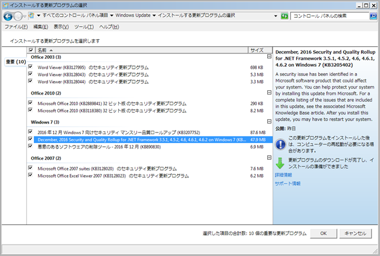Open the dropdown arrow after すべてのコントロール パネル項目
The width and height of the screenshot is (380, 256).
coord(112,16)
